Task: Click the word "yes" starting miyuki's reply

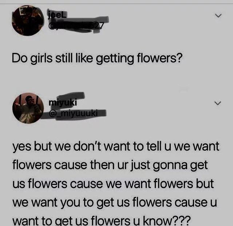Action: tap(22, 147)
